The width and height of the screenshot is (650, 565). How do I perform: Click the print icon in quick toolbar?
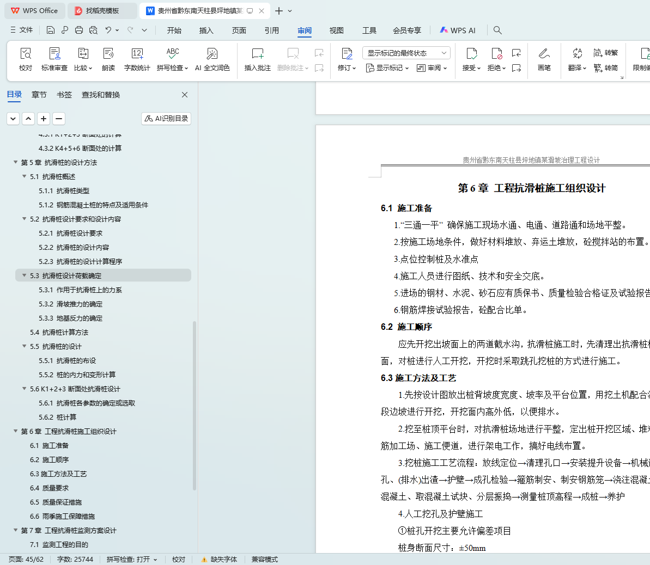(x=79, y=30)
